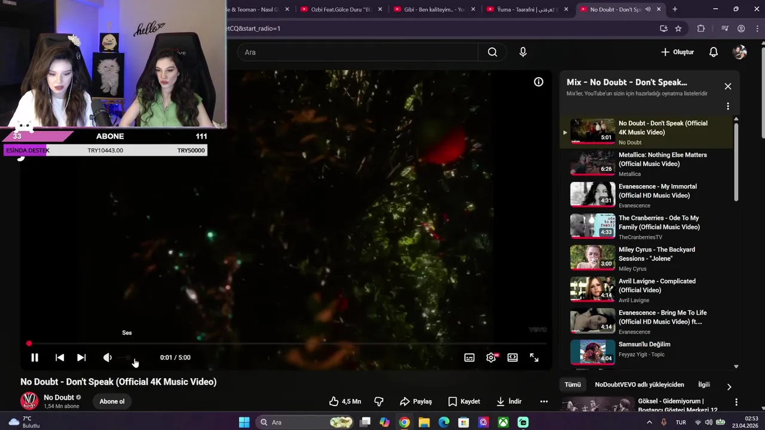Dislike the video

pyautogui.click(x=378, y=401)
